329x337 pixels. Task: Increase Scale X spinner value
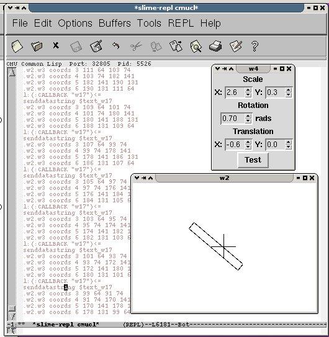(x=248, y=90)
